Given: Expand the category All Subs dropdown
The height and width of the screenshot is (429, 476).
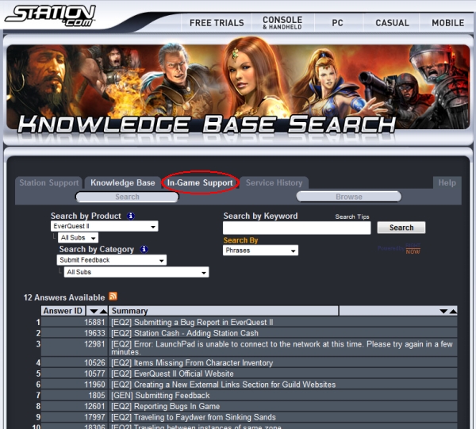Looking at the screenshot, I should pos(136,272).
